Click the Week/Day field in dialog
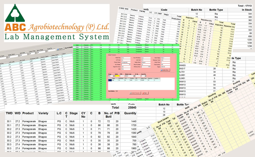This screenshot has width=255, height=157. pos(126,58)
